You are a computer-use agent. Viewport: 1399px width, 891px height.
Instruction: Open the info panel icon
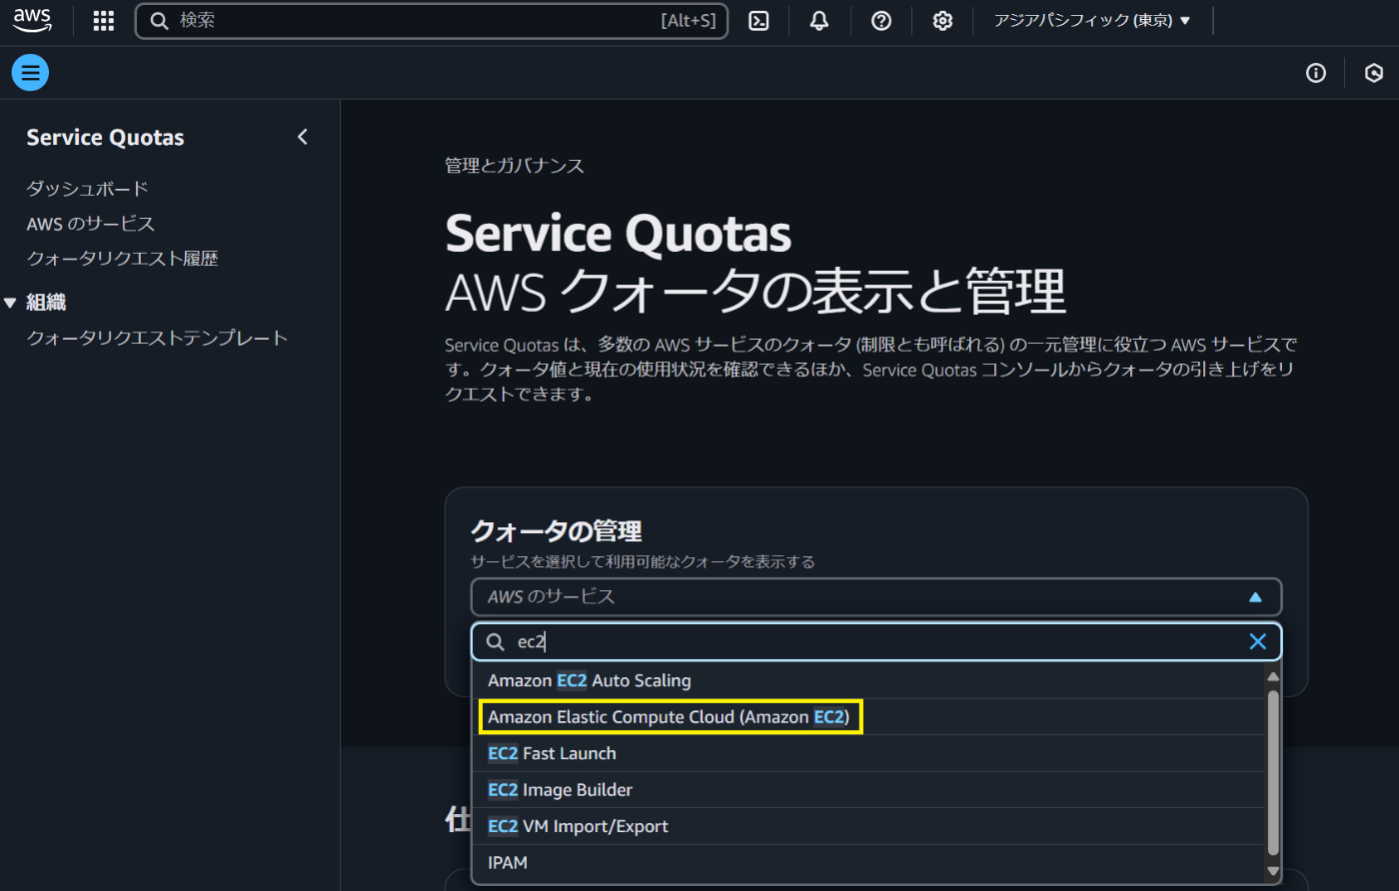pyautogui.click(x=1316, y=73)
